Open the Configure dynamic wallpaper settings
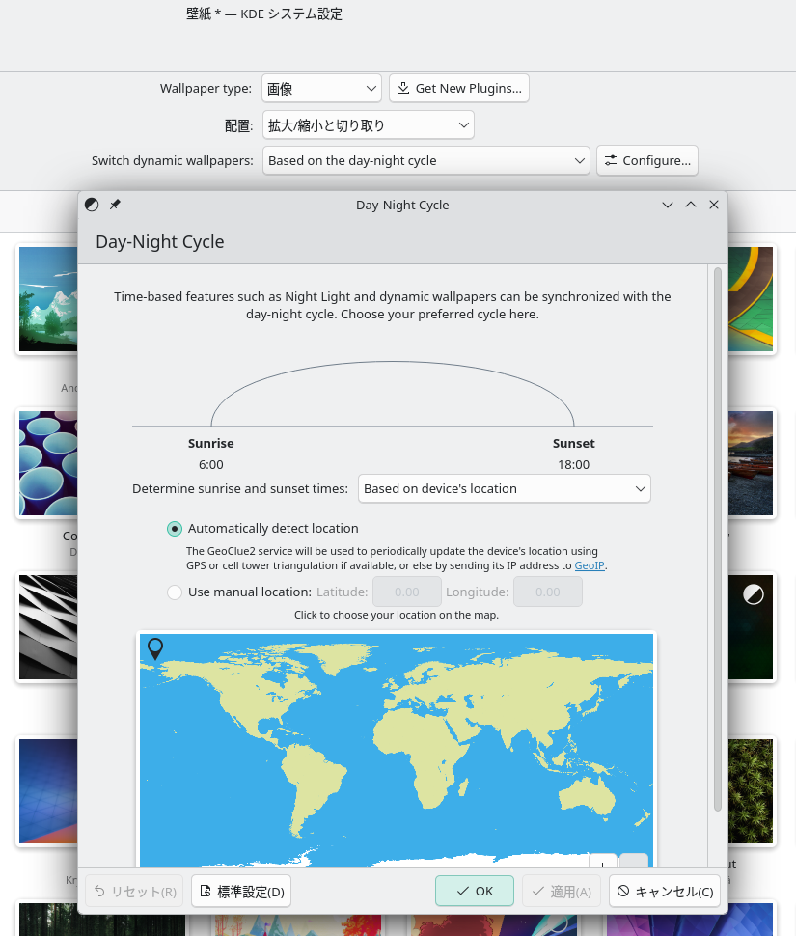This screenshot has width=796, height=936. pyautogui.click(x=646, y=160)
